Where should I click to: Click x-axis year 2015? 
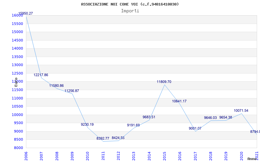164,156
